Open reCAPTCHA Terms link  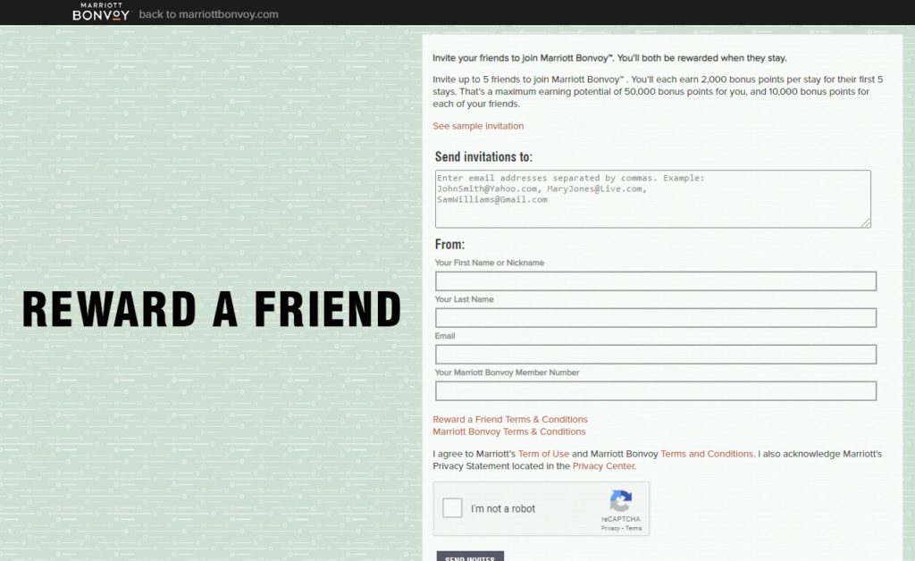[634, 529]
